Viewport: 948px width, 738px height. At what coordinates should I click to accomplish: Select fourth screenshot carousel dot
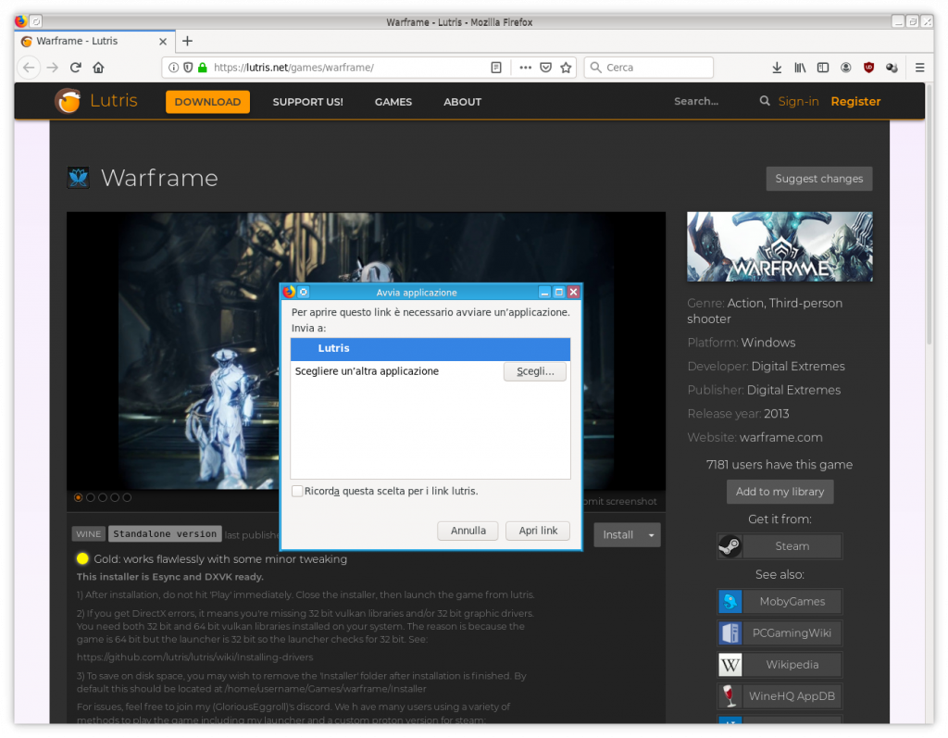[115, 498]
